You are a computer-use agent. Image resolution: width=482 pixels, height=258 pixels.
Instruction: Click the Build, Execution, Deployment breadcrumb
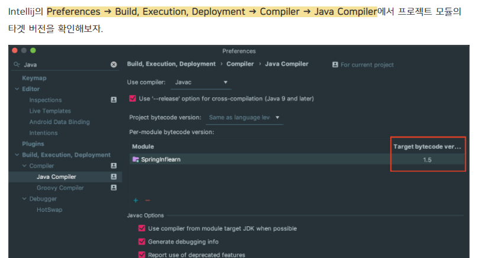[172, 64]
